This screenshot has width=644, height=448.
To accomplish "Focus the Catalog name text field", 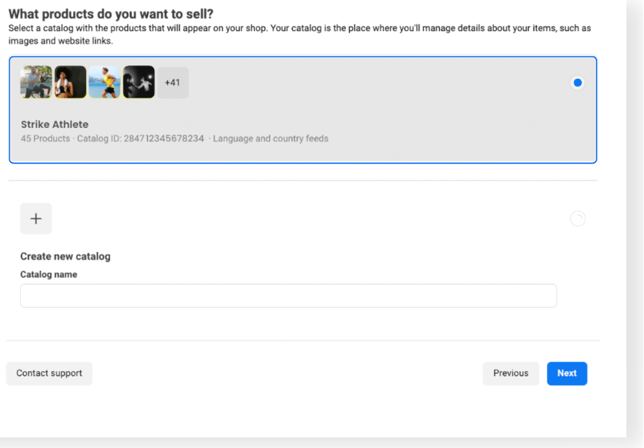I will pyautogui.click(x=288, y=295).
